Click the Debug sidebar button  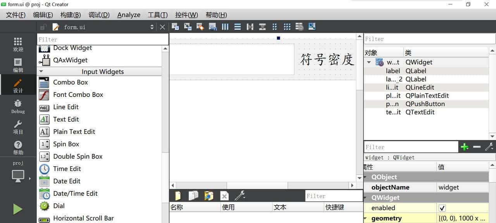click(x=17, y=106)
